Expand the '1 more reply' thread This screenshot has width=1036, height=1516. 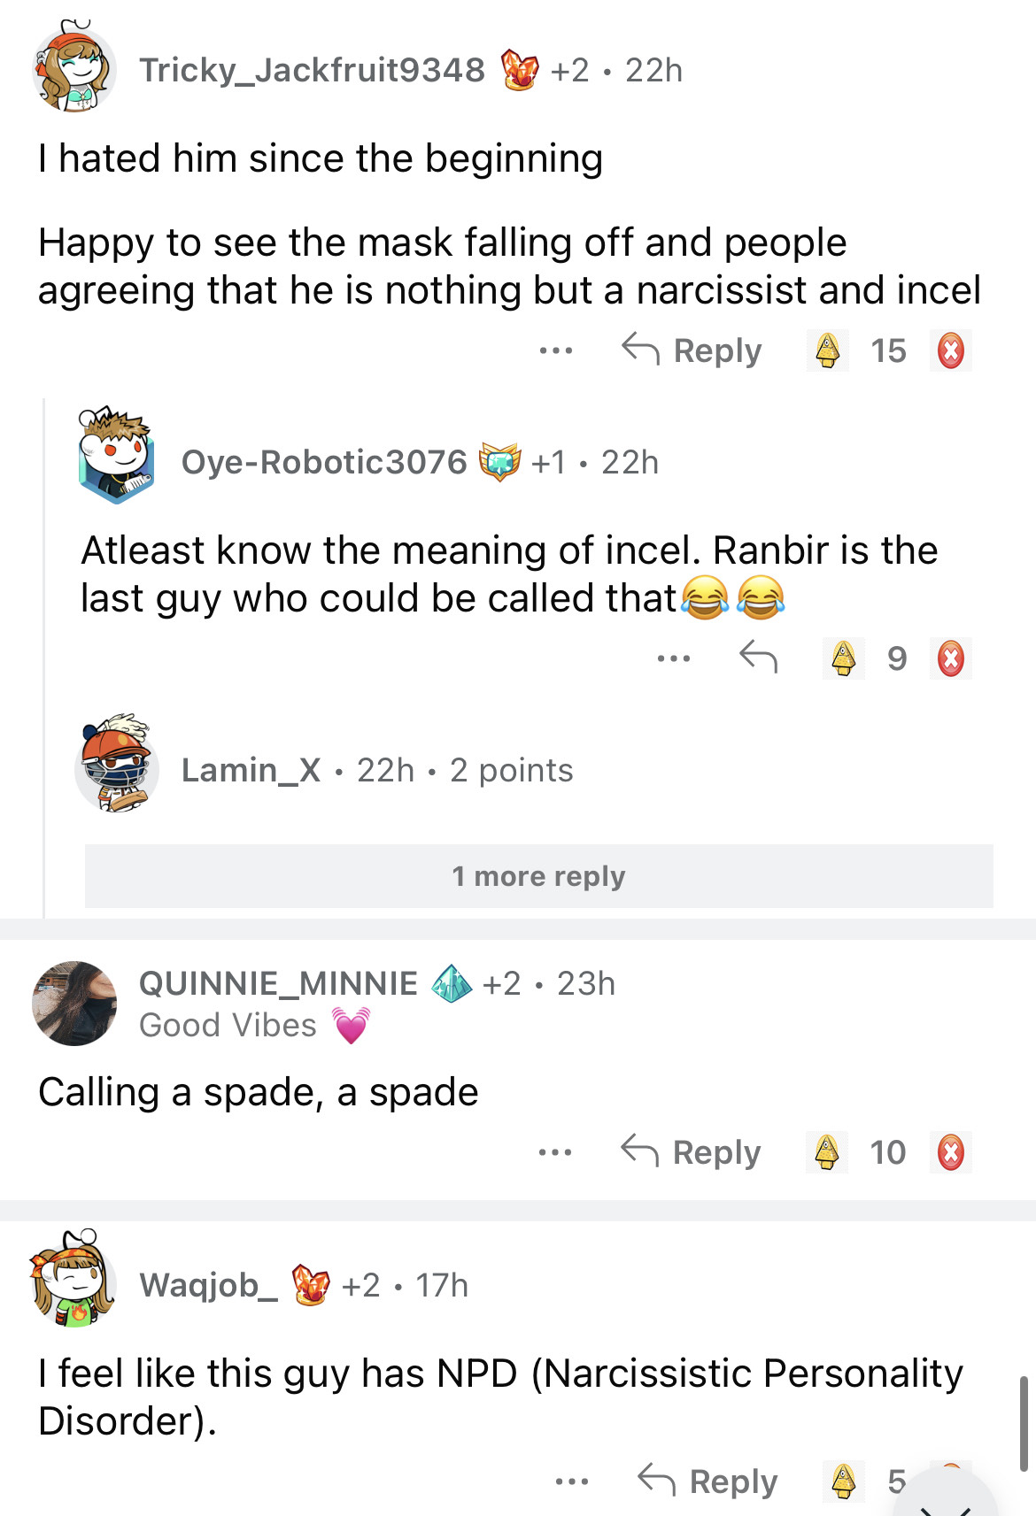[538, 876]
